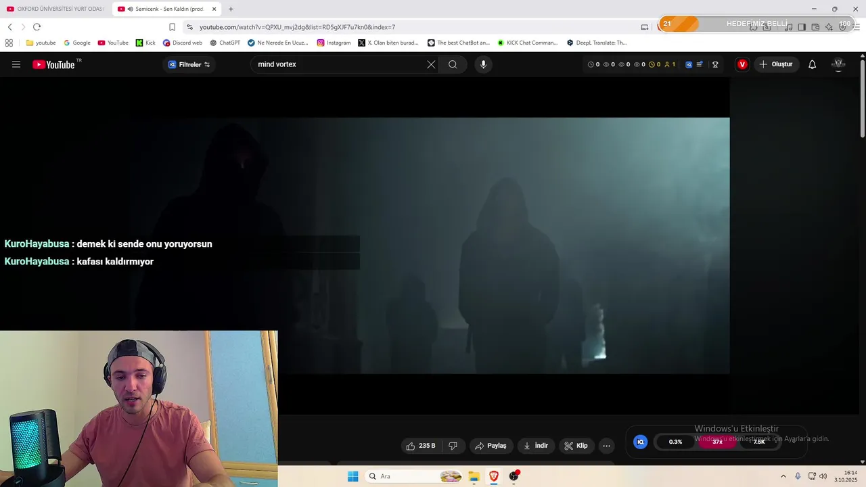This screenshot has height=487, width=866.
Task: Clear the search box with X
Action: [x=431, y=64]
